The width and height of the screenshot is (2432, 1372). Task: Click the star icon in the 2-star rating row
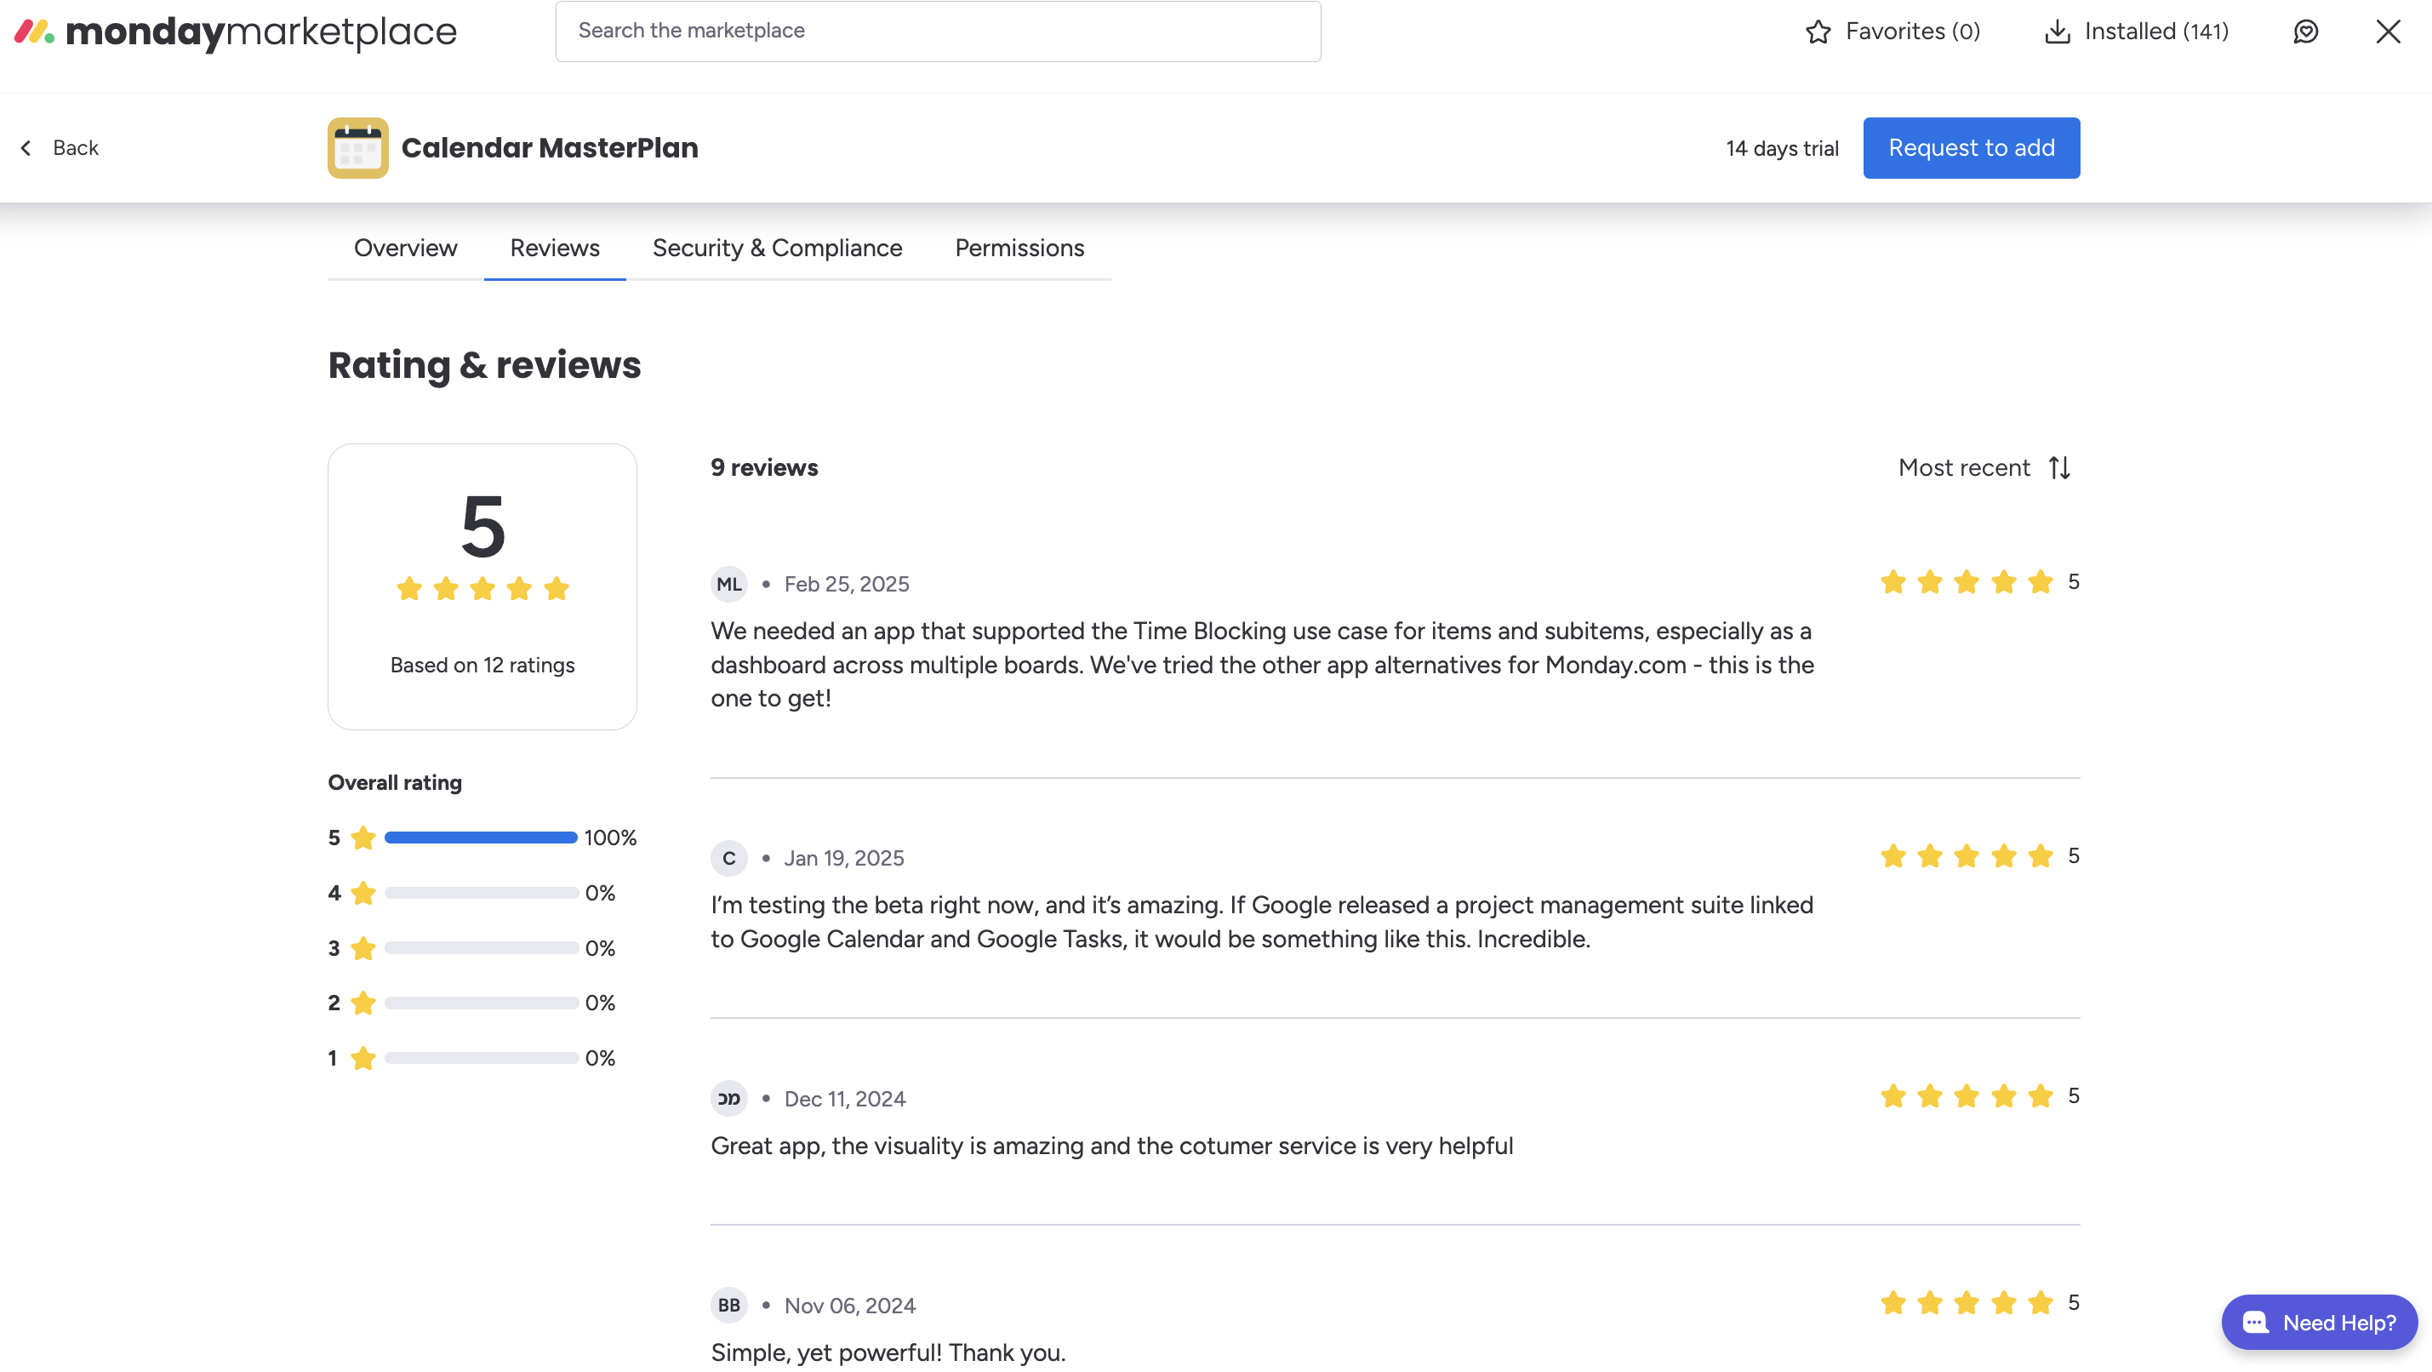[363, 1003]
